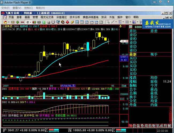The height and width of the screenshot is (133, 174).
Task: Click the 日线 period label
Action: 124,86
